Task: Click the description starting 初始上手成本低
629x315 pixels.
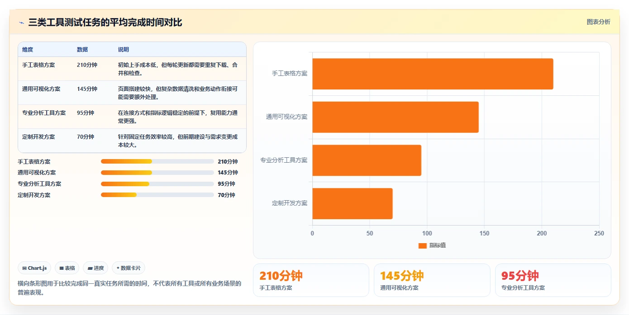Action: coord(178,69)
